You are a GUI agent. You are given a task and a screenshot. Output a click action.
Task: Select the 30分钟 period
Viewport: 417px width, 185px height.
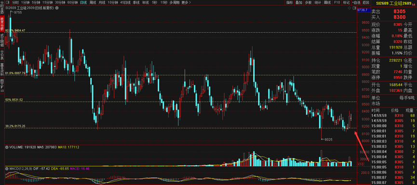click(x=60, y=2)
